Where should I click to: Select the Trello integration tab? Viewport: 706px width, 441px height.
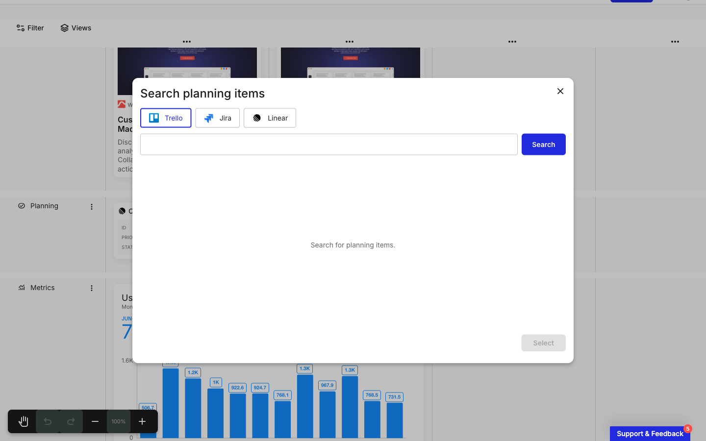coord(166,118)
